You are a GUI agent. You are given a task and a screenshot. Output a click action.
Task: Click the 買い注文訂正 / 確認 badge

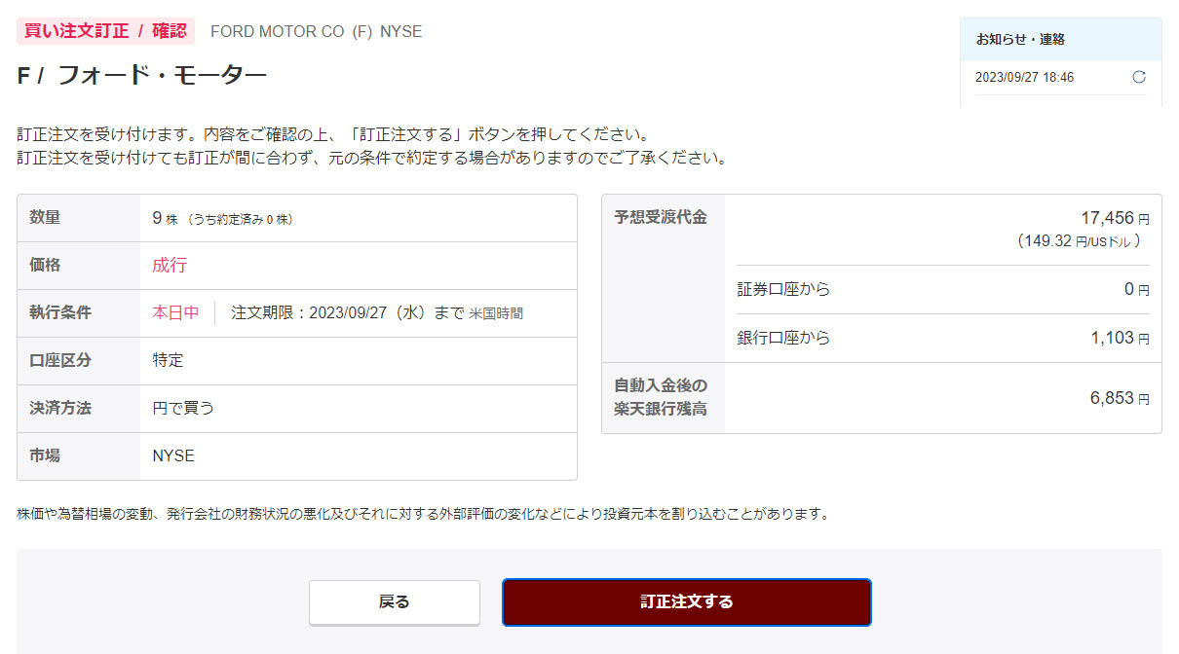pyautogui.click(x=105, y=31)
